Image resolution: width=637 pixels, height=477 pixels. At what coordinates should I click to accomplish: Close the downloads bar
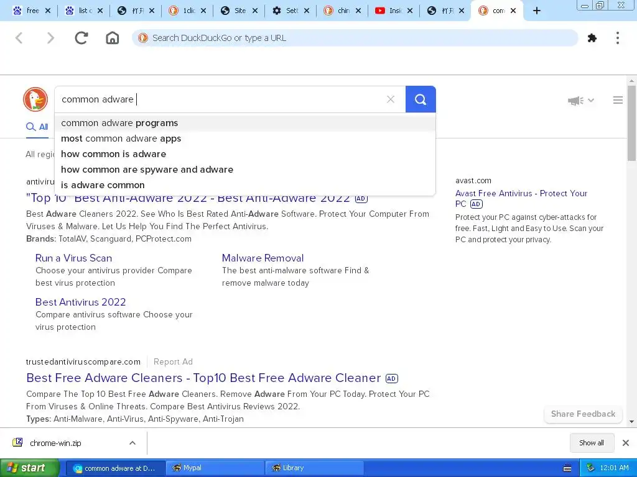[x=626, y=443]
